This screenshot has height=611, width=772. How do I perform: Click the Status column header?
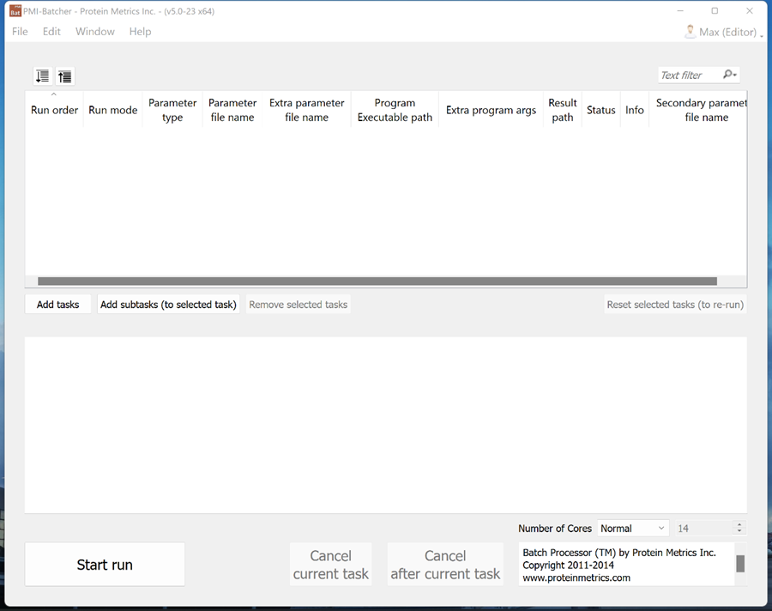[x=600, y=110]
